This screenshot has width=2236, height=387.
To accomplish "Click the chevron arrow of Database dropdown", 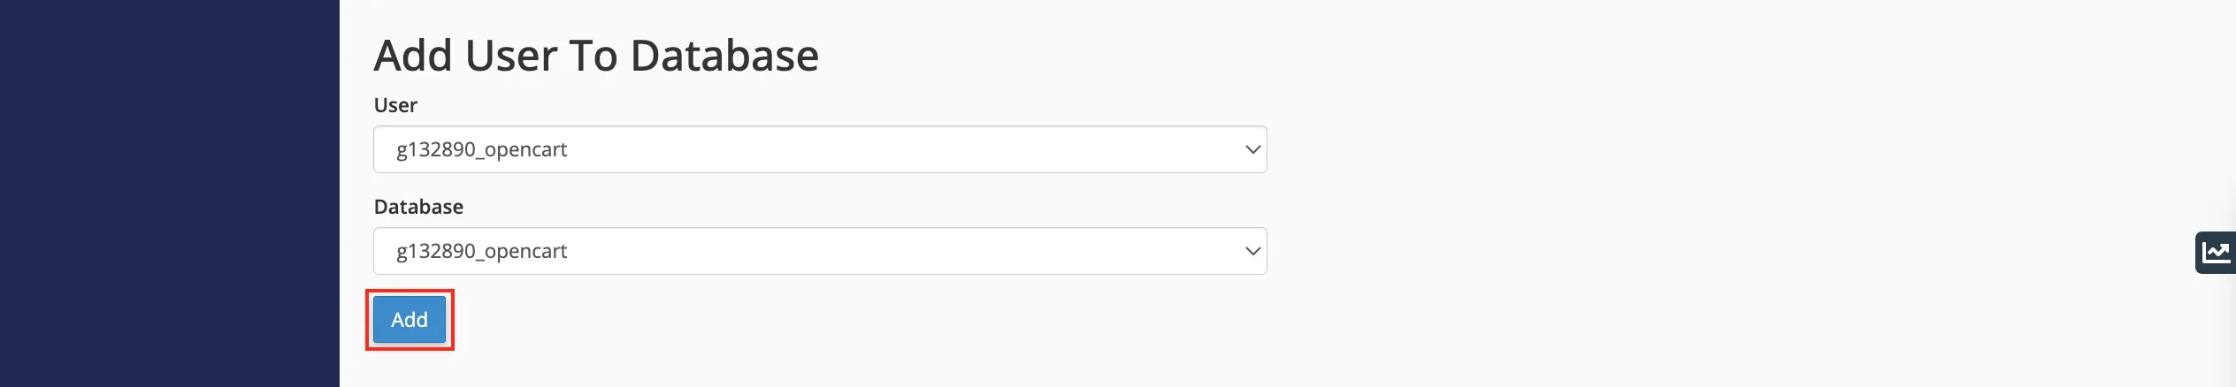I will tap(1252, 251).
